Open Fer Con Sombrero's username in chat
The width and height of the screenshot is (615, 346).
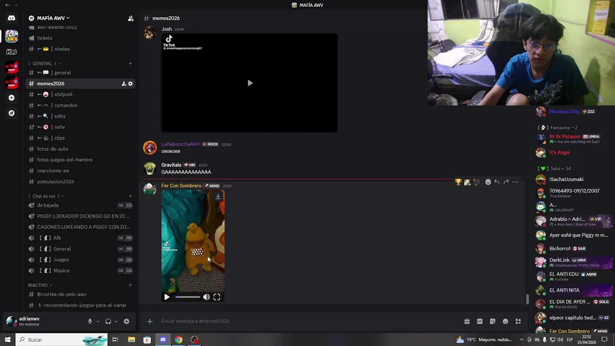[x=181, y=186]
